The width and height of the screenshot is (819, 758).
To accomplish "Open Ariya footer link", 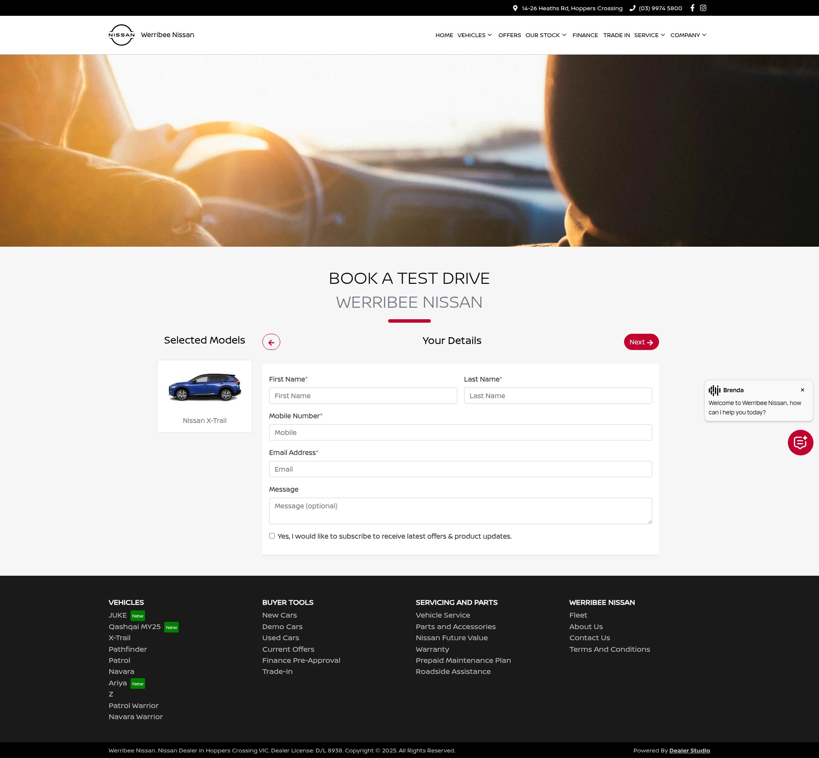I will pos(118,683).
